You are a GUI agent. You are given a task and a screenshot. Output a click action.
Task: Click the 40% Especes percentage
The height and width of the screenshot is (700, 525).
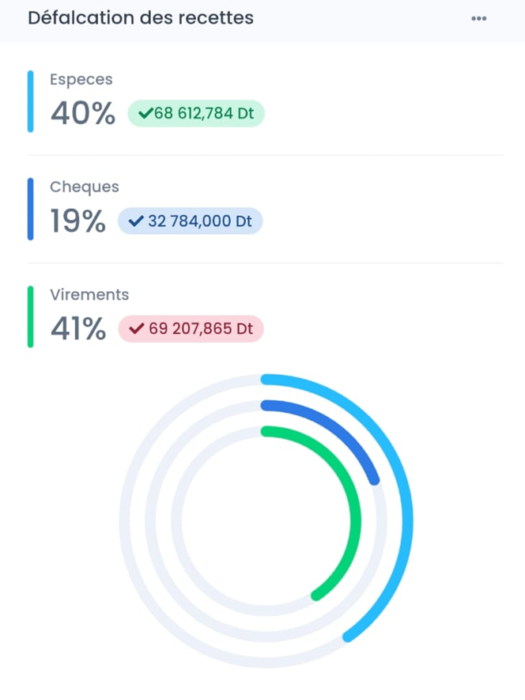(x=83, y=114)
